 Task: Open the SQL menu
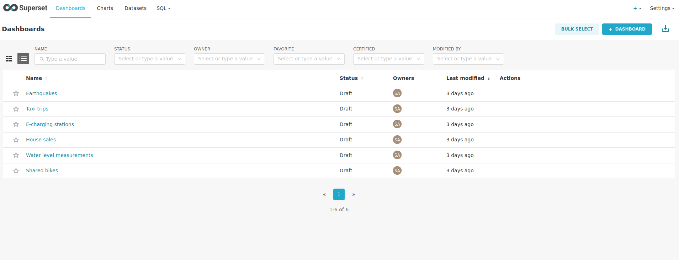click(163, 8)
